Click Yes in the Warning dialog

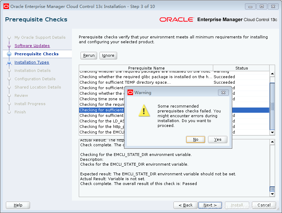point(218,139)
